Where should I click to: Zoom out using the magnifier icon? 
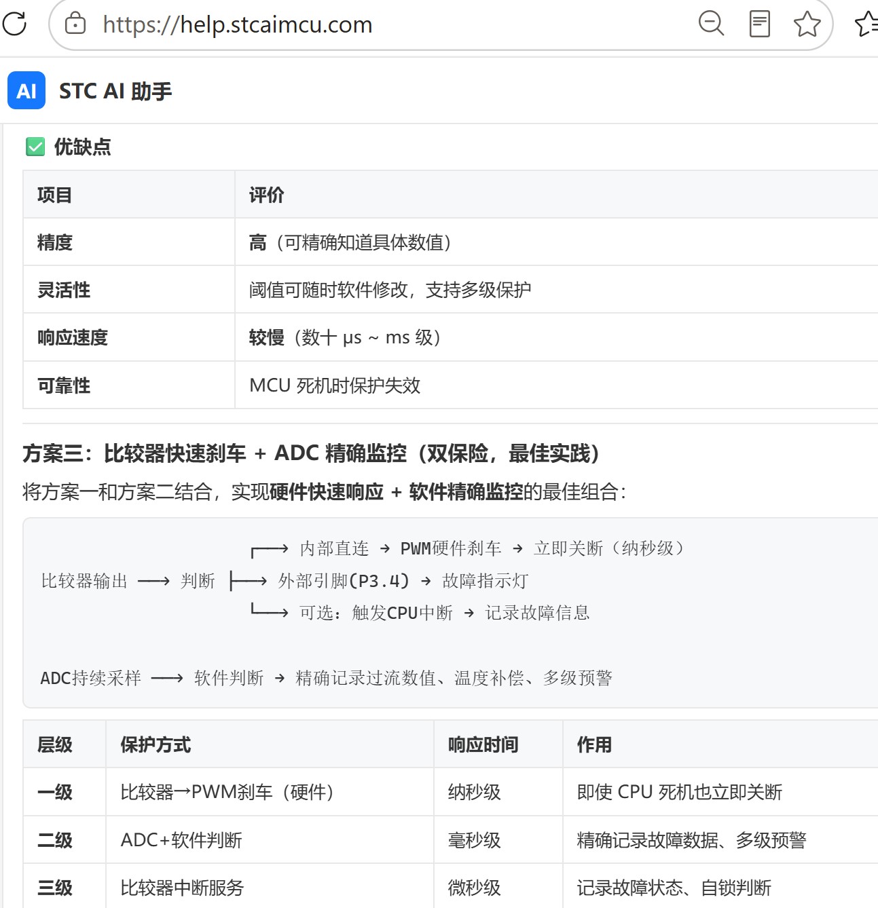[x=711, y=24]
